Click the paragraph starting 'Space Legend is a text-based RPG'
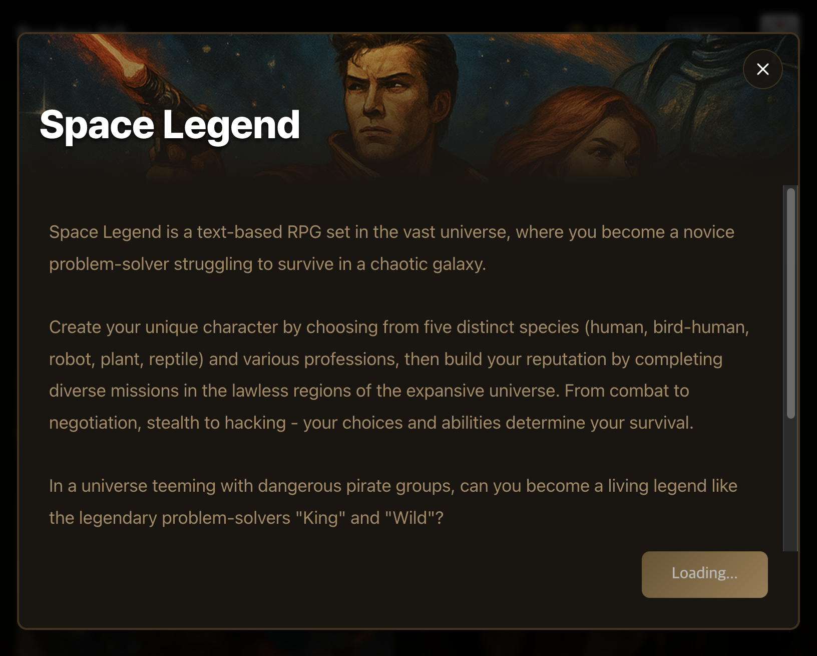This screenshot has width=817, height=656. tap(391, 248)
